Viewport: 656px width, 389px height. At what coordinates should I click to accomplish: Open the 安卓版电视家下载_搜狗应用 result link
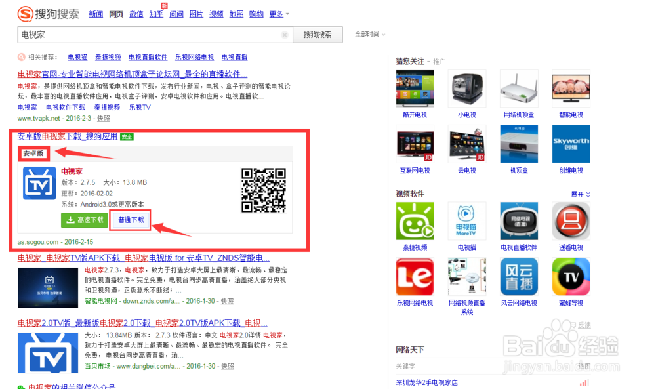tap(68, 136)
